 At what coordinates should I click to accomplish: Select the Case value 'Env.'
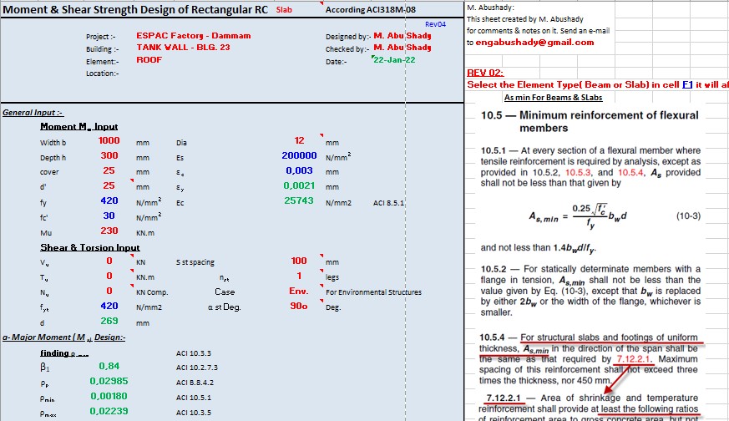(299, 292)
